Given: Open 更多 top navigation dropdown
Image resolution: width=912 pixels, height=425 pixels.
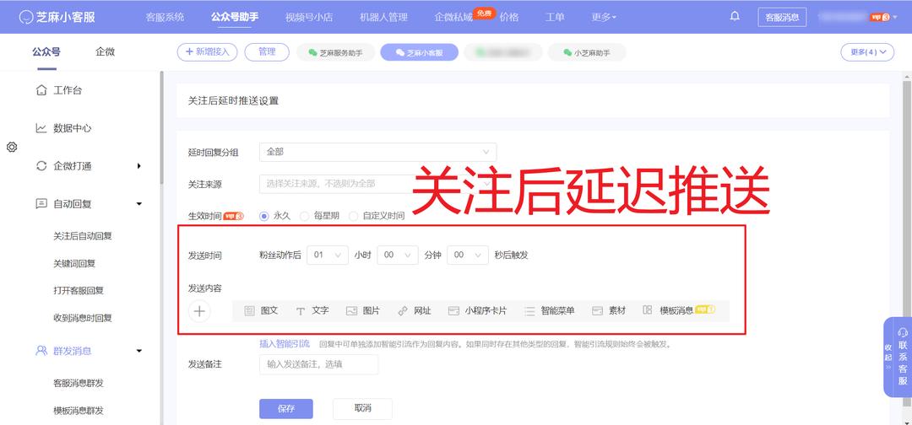Looking at the screenshot, I should point(605,17).
